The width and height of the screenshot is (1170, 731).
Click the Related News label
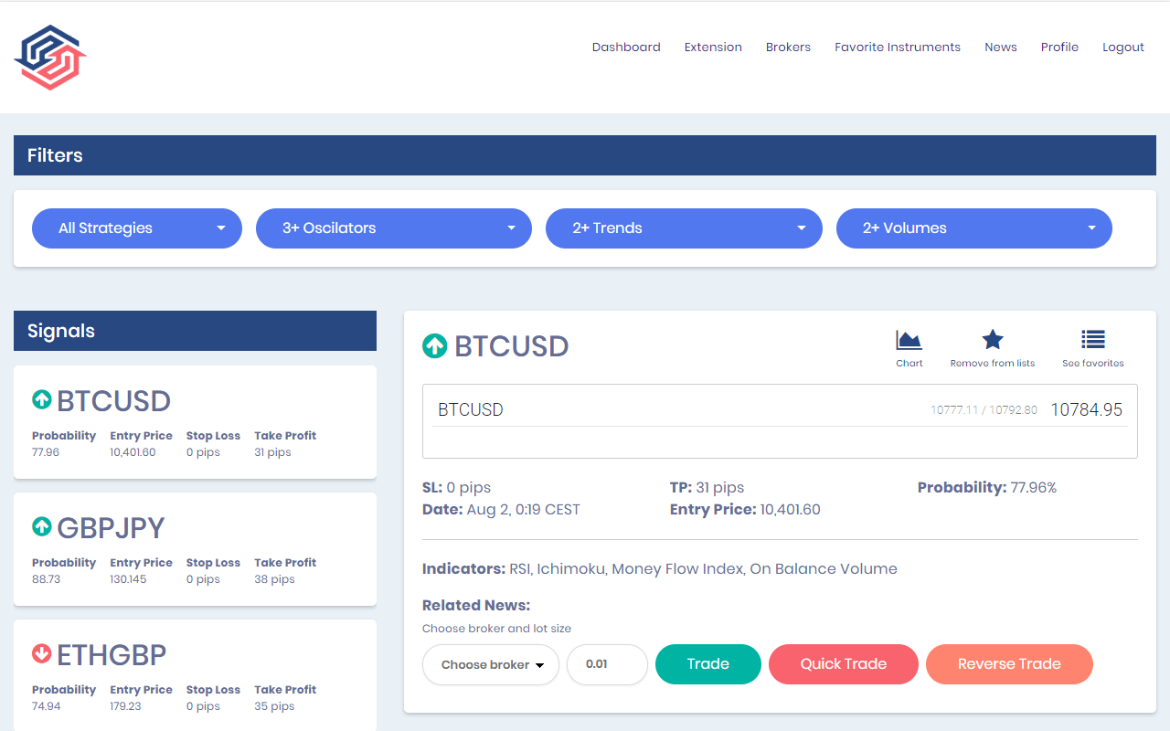click(476, 605)
